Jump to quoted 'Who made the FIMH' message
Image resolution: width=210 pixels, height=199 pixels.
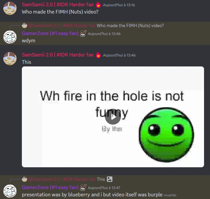click(130, 25)
